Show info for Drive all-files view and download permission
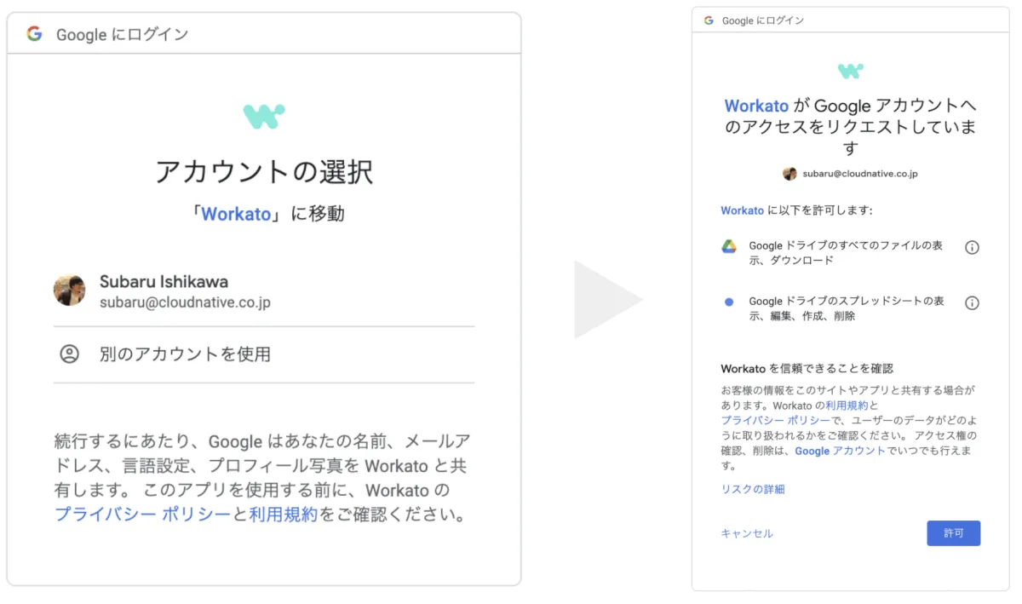The height and width of the screenshot is (604, 1022). tap(972, 247)
